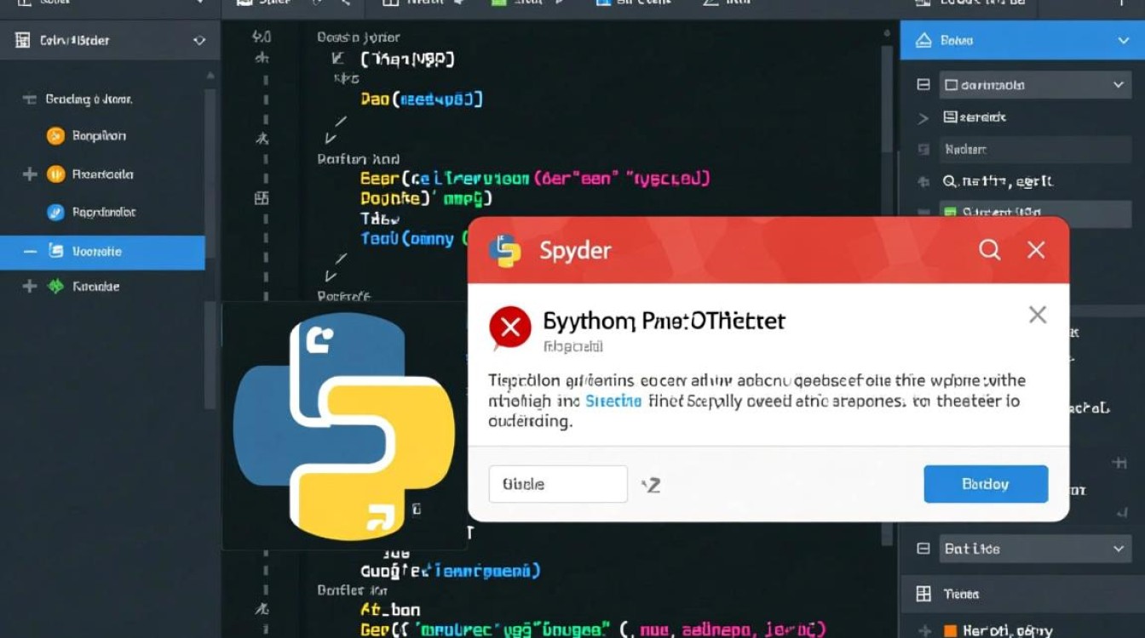Expand the row with the second orange circle icon
Screen dimensions: 1145x638
click(30, 174)
